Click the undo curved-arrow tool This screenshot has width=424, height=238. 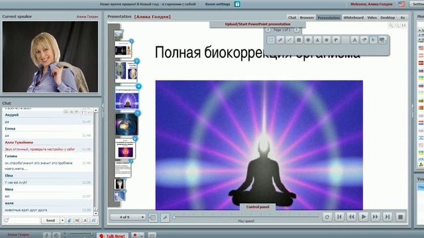click(336, 40)
